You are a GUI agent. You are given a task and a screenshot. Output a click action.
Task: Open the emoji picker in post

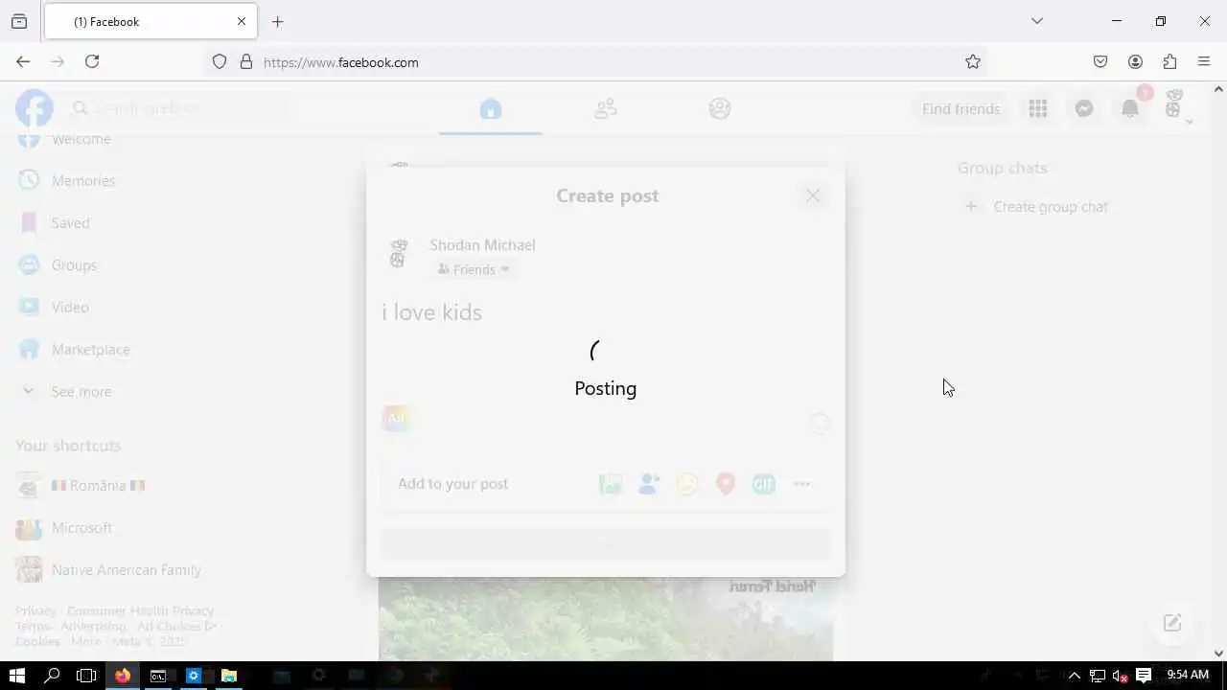coord(820,422)
